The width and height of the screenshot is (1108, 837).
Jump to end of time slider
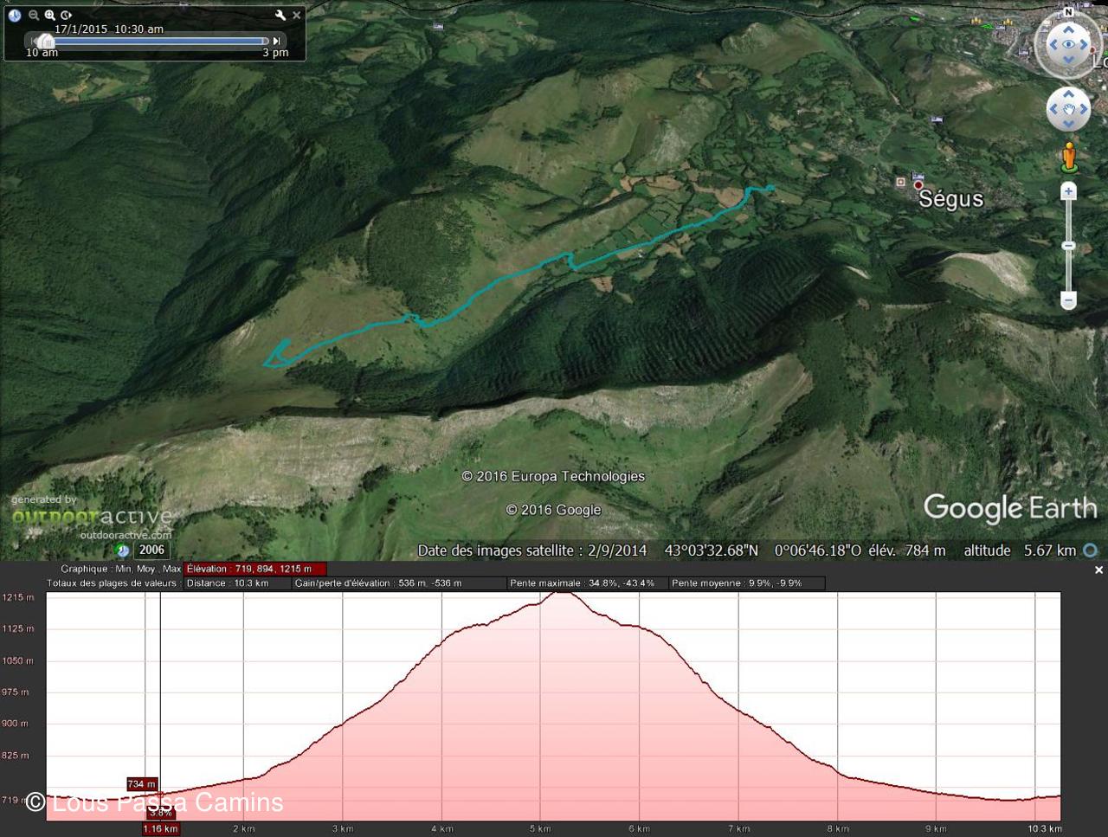point(277,41)
